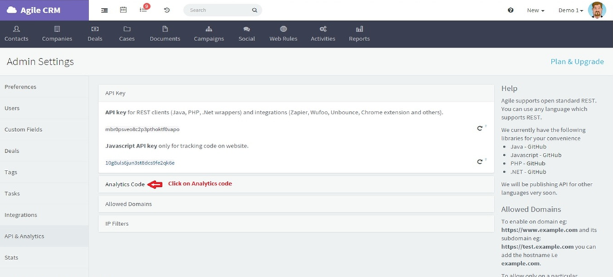Click the help question mark icon

pyautogui.click(x=511, y=10)
